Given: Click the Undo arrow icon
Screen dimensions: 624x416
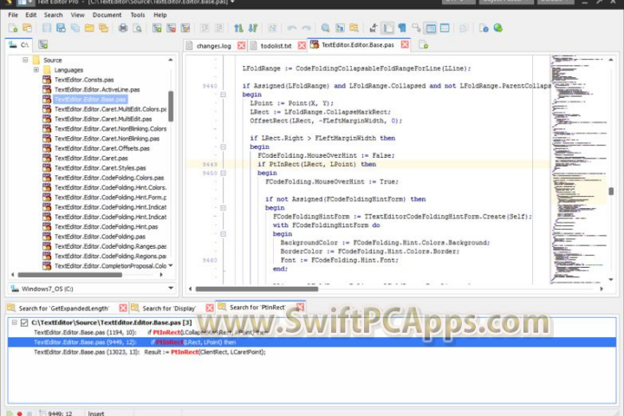Looking at the screenshot, I should click(x=292, y=28).
